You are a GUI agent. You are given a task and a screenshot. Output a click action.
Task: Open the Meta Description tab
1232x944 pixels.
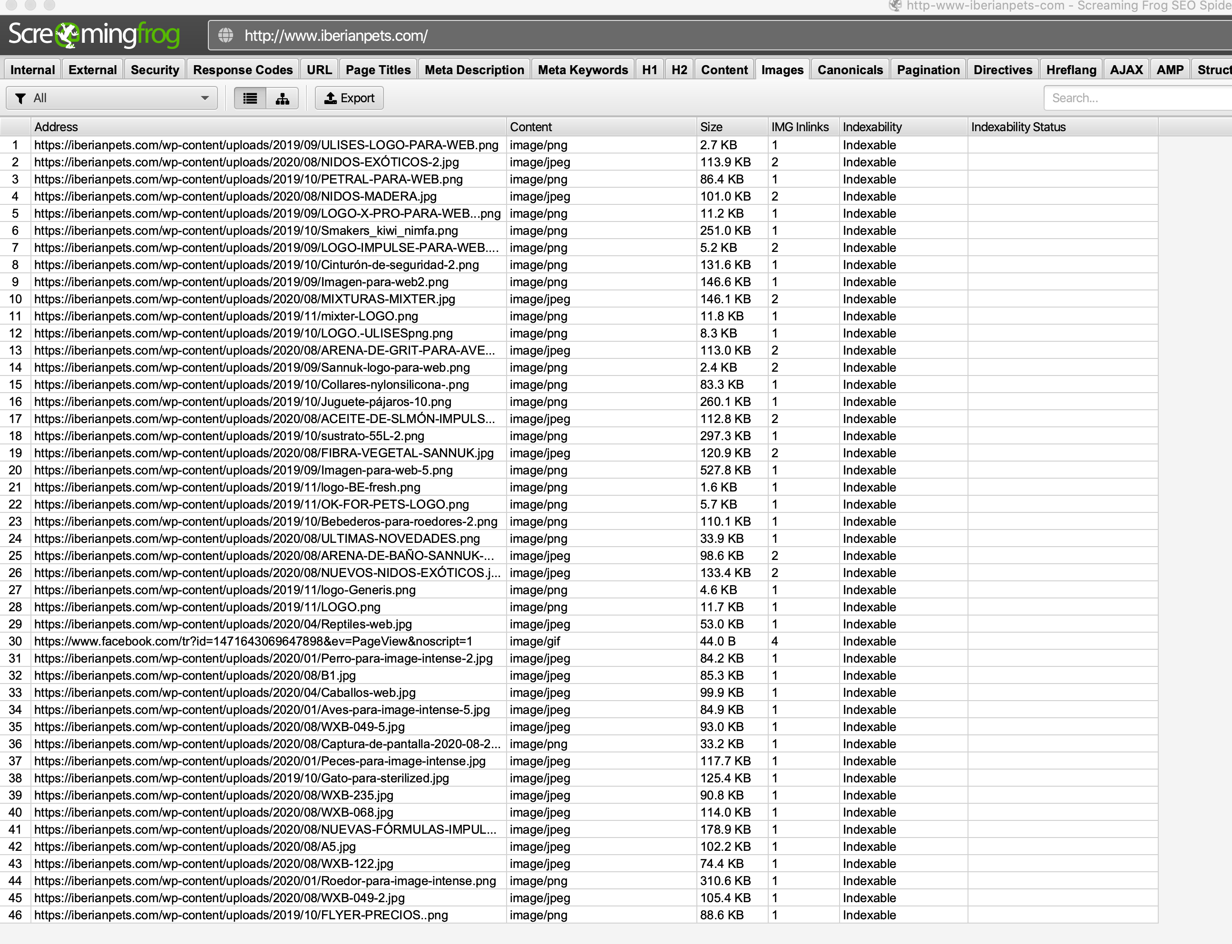(x=474, y=70)
